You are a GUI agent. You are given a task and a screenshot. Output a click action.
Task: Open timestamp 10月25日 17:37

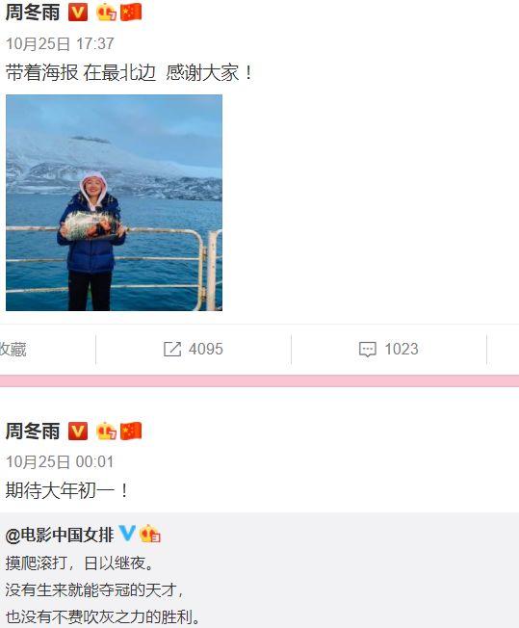click(60, 43)
